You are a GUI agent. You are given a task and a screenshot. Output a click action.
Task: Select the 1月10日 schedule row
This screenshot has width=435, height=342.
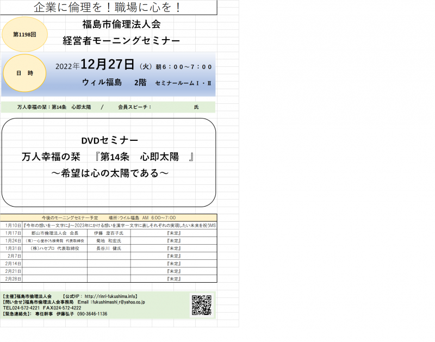[x=109, y=225]
